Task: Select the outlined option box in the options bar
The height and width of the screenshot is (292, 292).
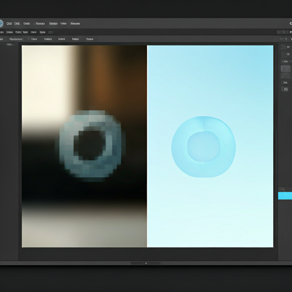Action: [x=16, y=39]
